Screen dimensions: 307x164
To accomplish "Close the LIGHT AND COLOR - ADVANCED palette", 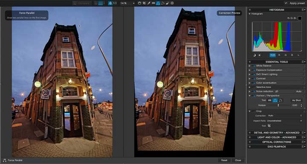I will [249, 138].
